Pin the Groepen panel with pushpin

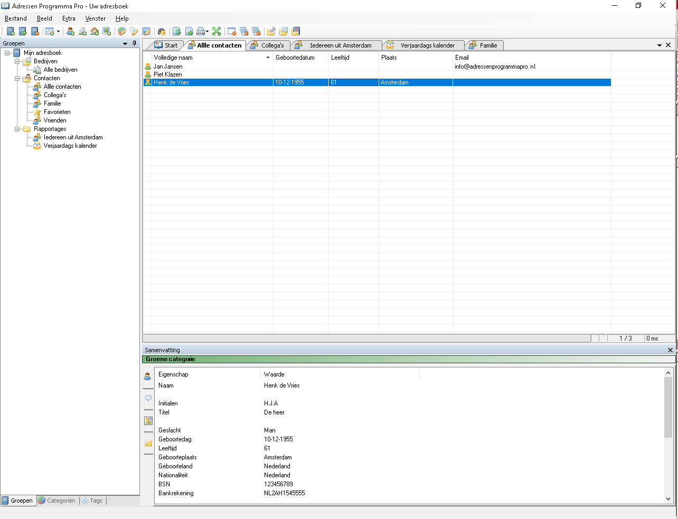pyautogui.click(x=135, y=43)
